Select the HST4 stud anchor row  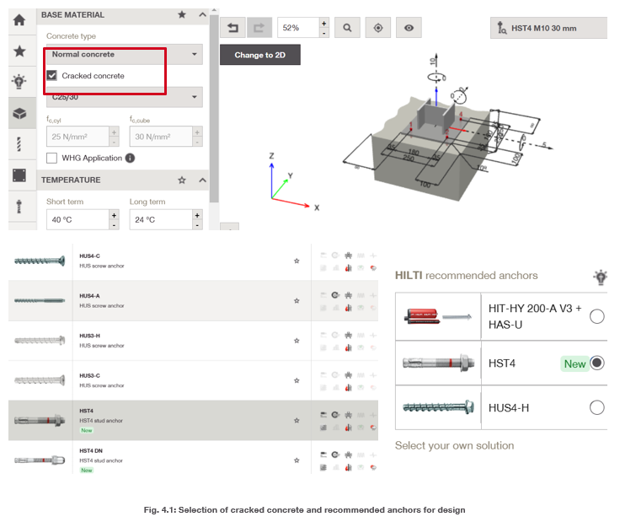tap(194, 420)
